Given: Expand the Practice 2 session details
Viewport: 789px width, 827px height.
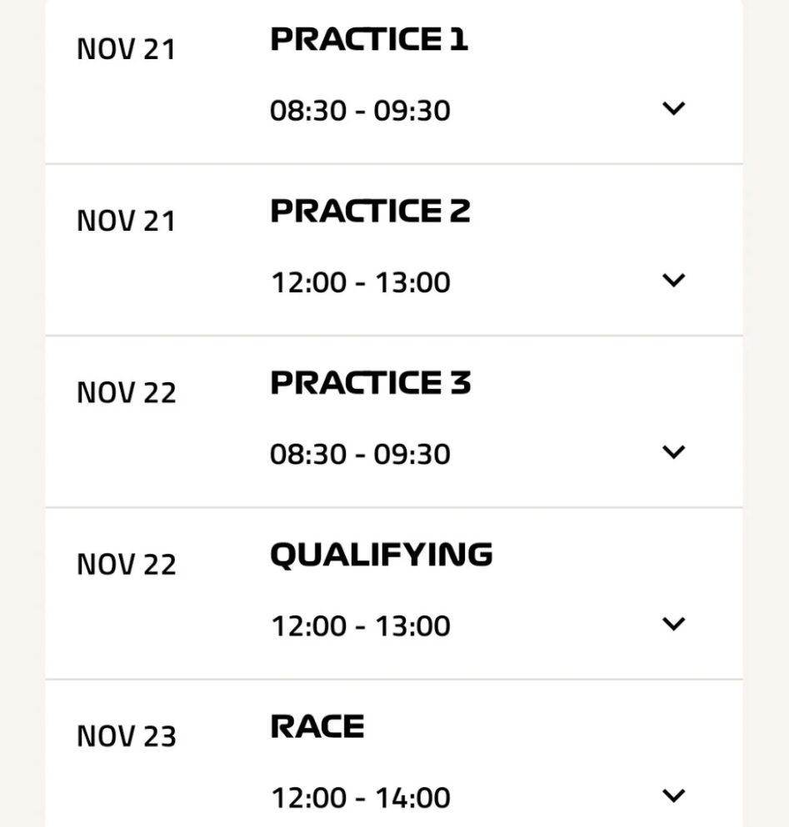Looking at the screenshot, I should pos(673,280).
